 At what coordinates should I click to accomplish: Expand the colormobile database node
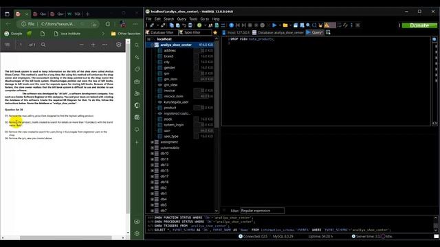[x=153, y=148]
